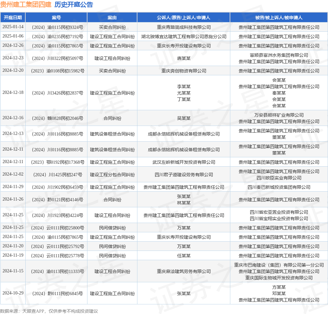Image resolution: width=328 pixels, height=314 pixels.
Task: Select the date cell 2025-01-14
Action: pos(13,27)
